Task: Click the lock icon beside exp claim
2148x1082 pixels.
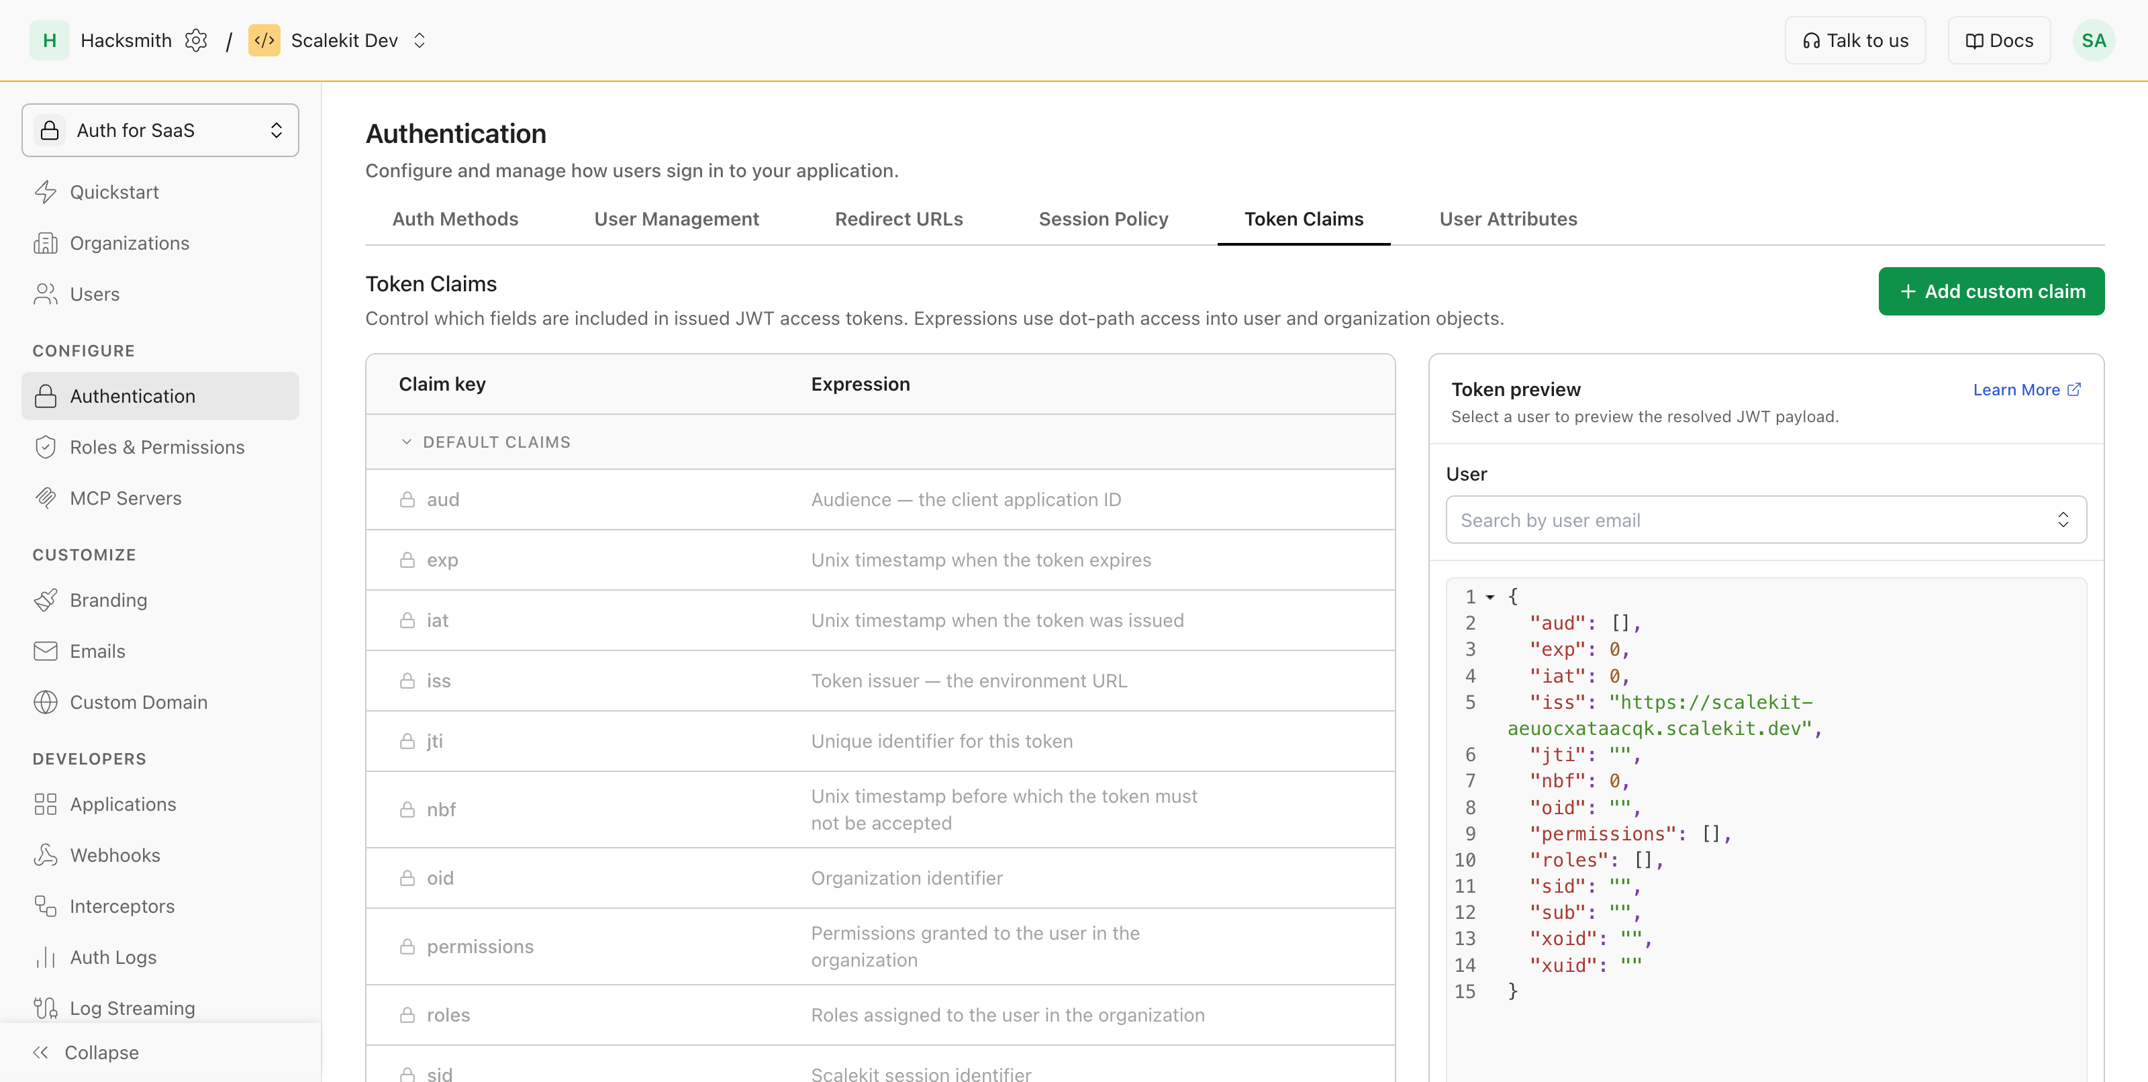Action: click(x=407, y=560)
